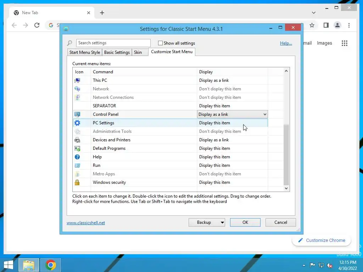Click the list scroll down arrow

coord(286,188)
